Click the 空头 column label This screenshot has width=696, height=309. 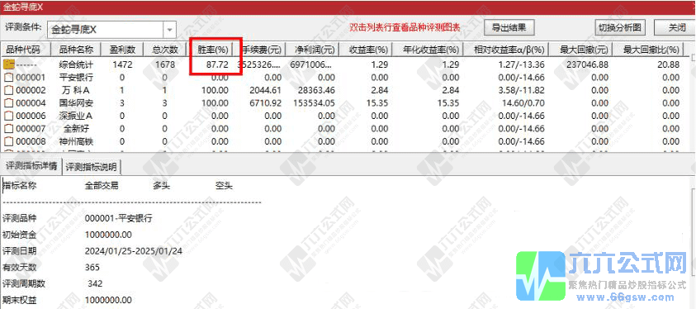[224, 186]
